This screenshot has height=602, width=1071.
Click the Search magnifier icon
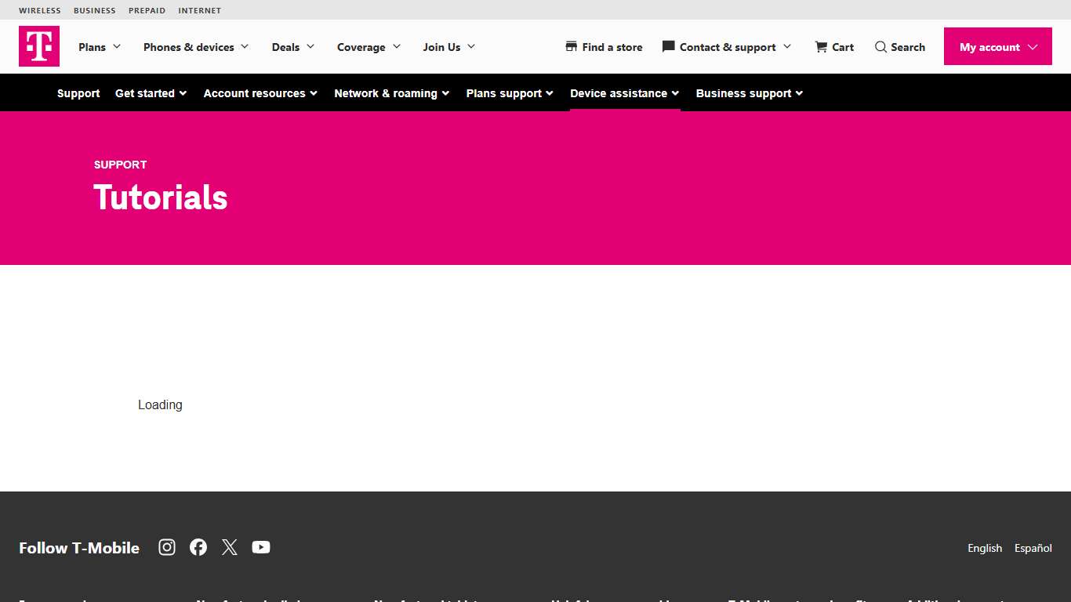[880, 47]
